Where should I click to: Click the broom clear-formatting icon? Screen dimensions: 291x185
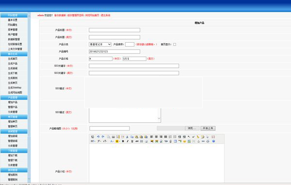pos(198,137)
